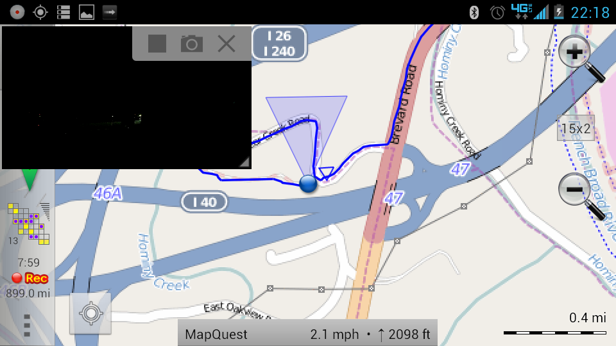The image size is (616, 346).
Task: Tap the arrow export icon in top bar
Action: [109, 12]
